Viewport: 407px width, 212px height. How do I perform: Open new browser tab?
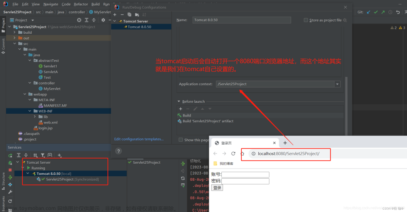point(285,143)
